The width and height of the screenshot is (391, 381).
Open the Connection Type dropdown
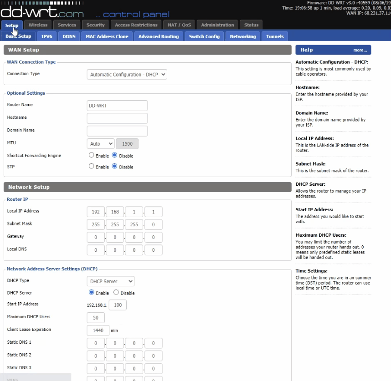coord(127,75)
